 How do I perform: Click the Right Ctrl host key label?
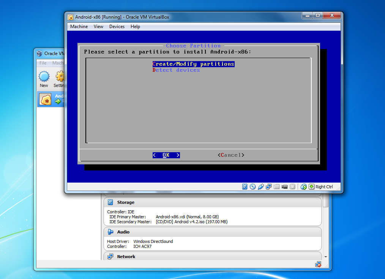[x=324, y=187]
